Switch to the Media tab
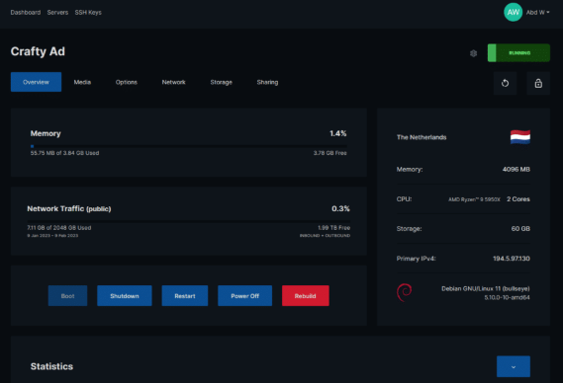The height and width of the screenshot is (383, 563). pos(82,82)
